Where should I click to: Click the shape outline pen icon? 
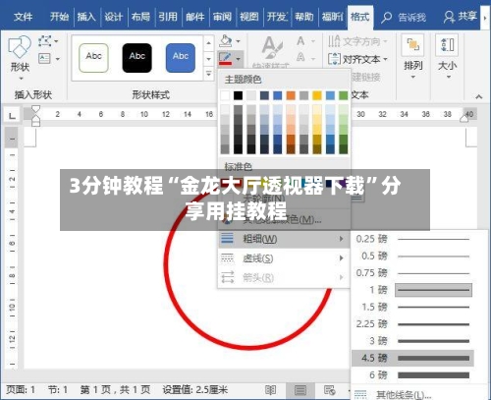click(x=225, y=59)
